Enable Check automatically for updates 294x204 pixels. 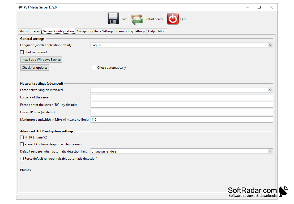[95, 67]
